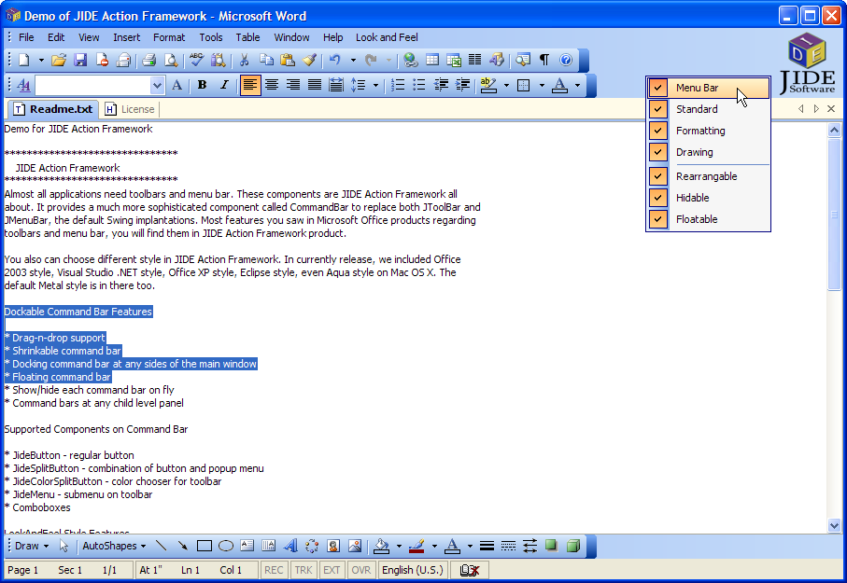Select the Rectangle shape tool
The width and height of the screenshot is (847, 583).
pos(205,546)
